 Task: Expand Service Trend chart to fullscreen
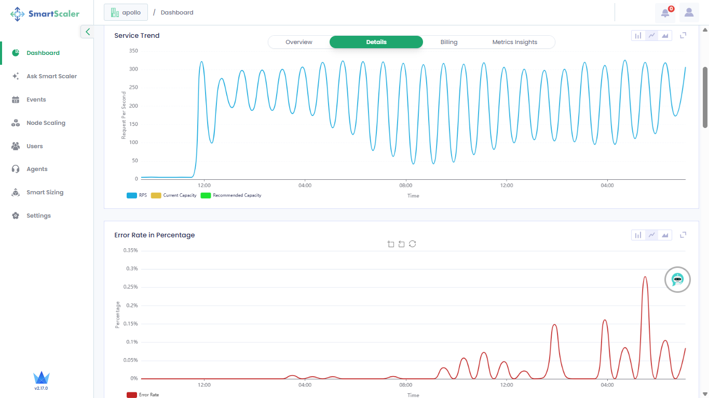point(683,35)
